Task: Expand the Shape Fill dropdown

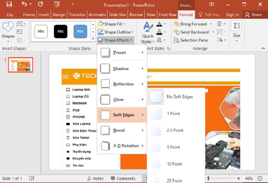Action: point(124,24)
